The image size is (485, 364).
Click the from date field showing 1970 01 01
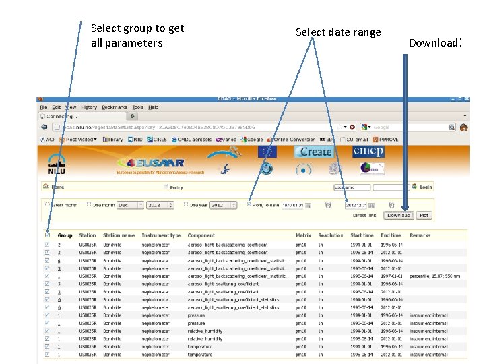pos(293,205)
